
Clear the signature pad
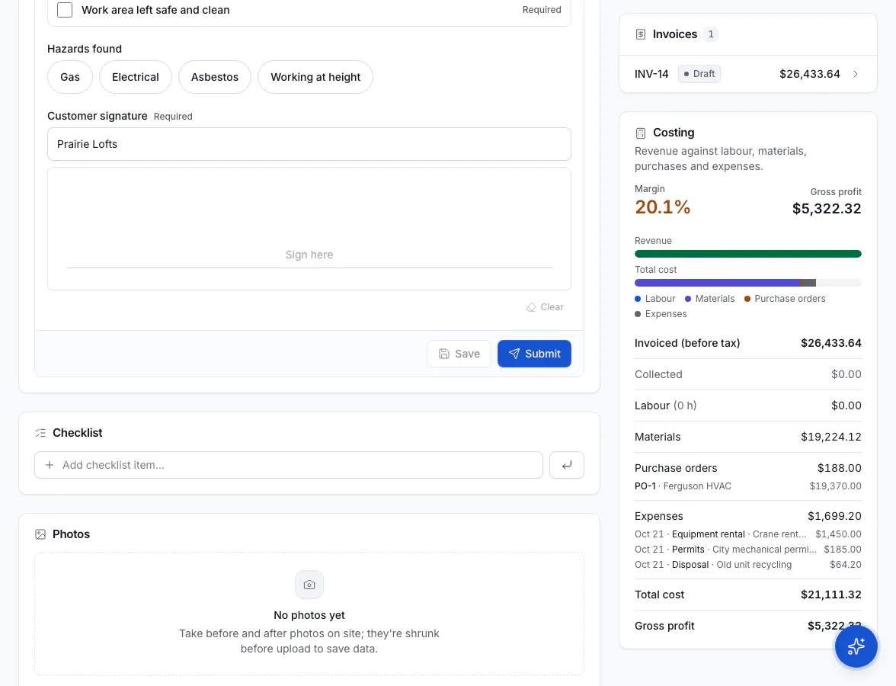click(545, 307)
